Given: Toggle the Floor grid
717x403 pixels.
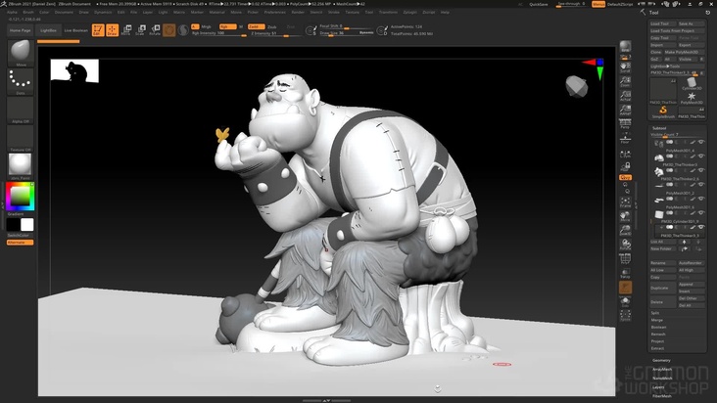Looking at the screenshot, I should (x=625, y=138).
